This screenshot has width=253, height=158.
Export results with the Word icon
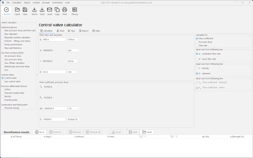pyautogui.click(x=34, y=11)
